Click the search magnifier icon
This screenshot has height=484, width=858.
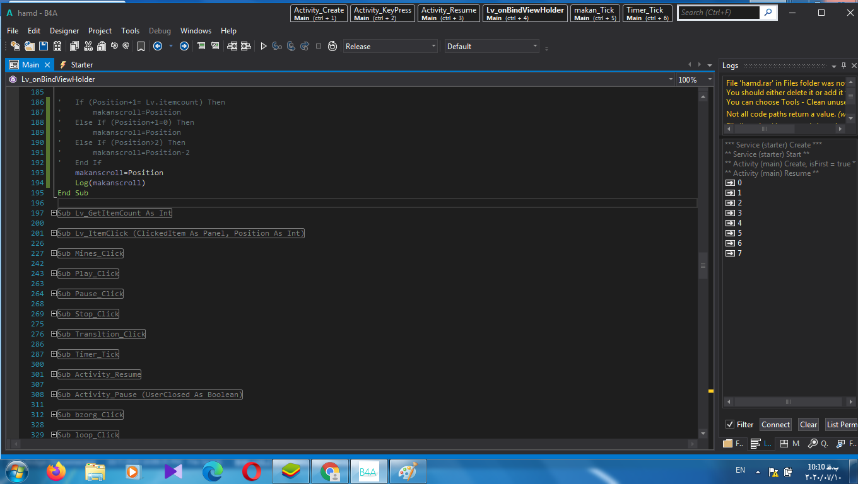(x=767, y=12)
